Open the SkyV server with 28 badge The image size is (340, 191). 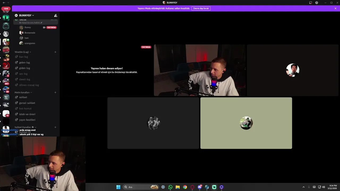pyautogui.click(x=6, y=89)
